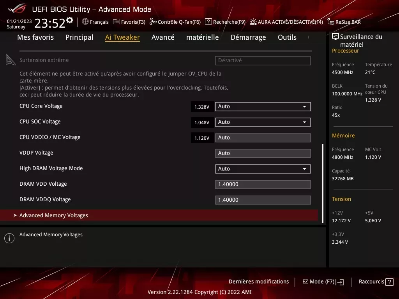399x299 pixels.
Task: Click the info icon in the help bar
Action: pos(9,238)
